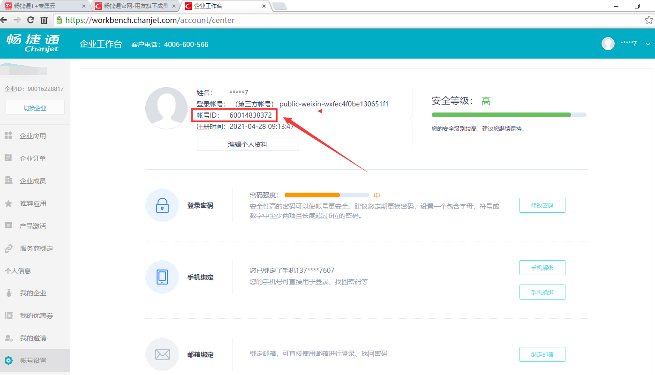The width and height of the screenshot is (655, 375).
Task: Click the browser forward arrow
Action: pos(17,20)
